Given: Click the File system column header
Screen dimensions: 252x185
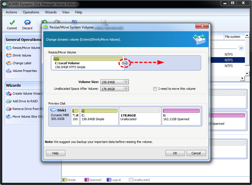Looking at the screenshot, I should [234, 37].
